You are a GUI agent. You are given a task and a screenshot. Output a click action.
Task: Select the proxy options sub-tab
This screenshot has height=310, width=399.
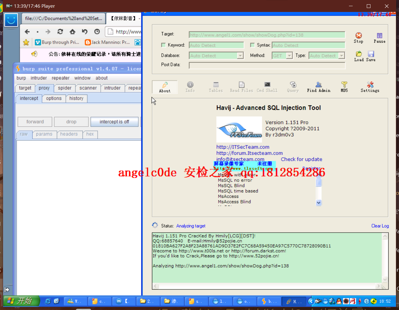[54, 98]
